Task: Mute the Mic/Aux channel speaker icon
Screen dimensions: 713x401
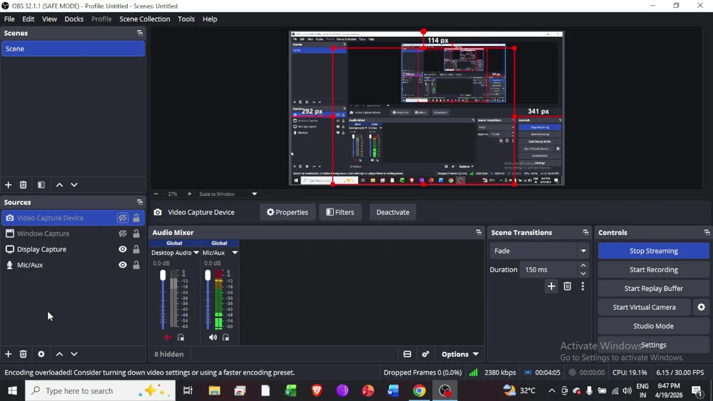Action: [x=213, y=338]
